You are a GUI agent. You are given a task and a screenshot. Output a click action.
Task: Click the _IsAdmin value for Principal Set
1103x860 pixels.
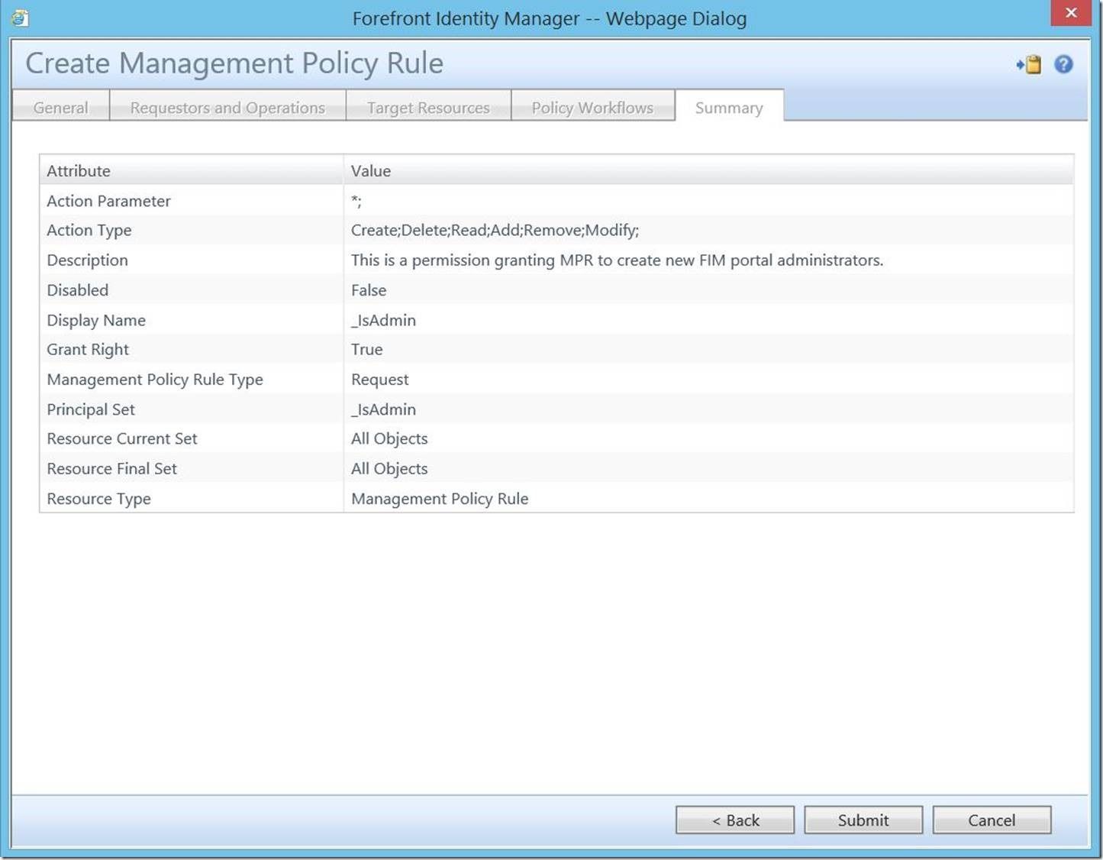(383, 409)
